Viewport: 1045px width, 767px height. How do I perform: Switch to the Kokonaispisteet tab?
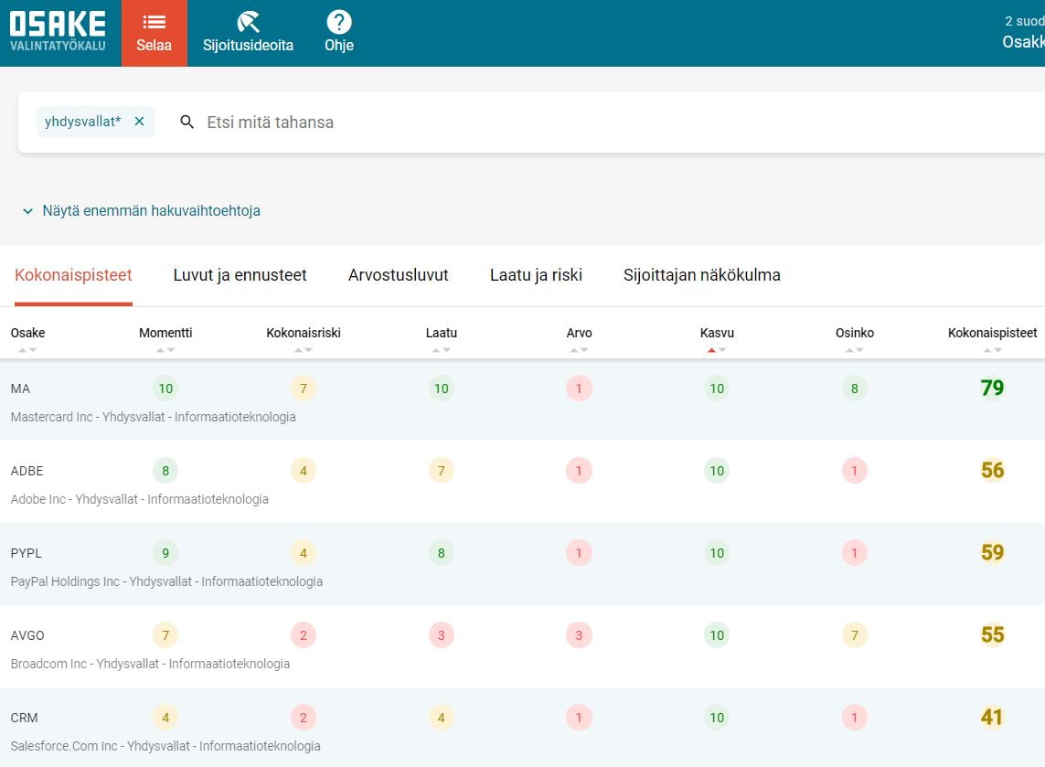click(73, 275)
